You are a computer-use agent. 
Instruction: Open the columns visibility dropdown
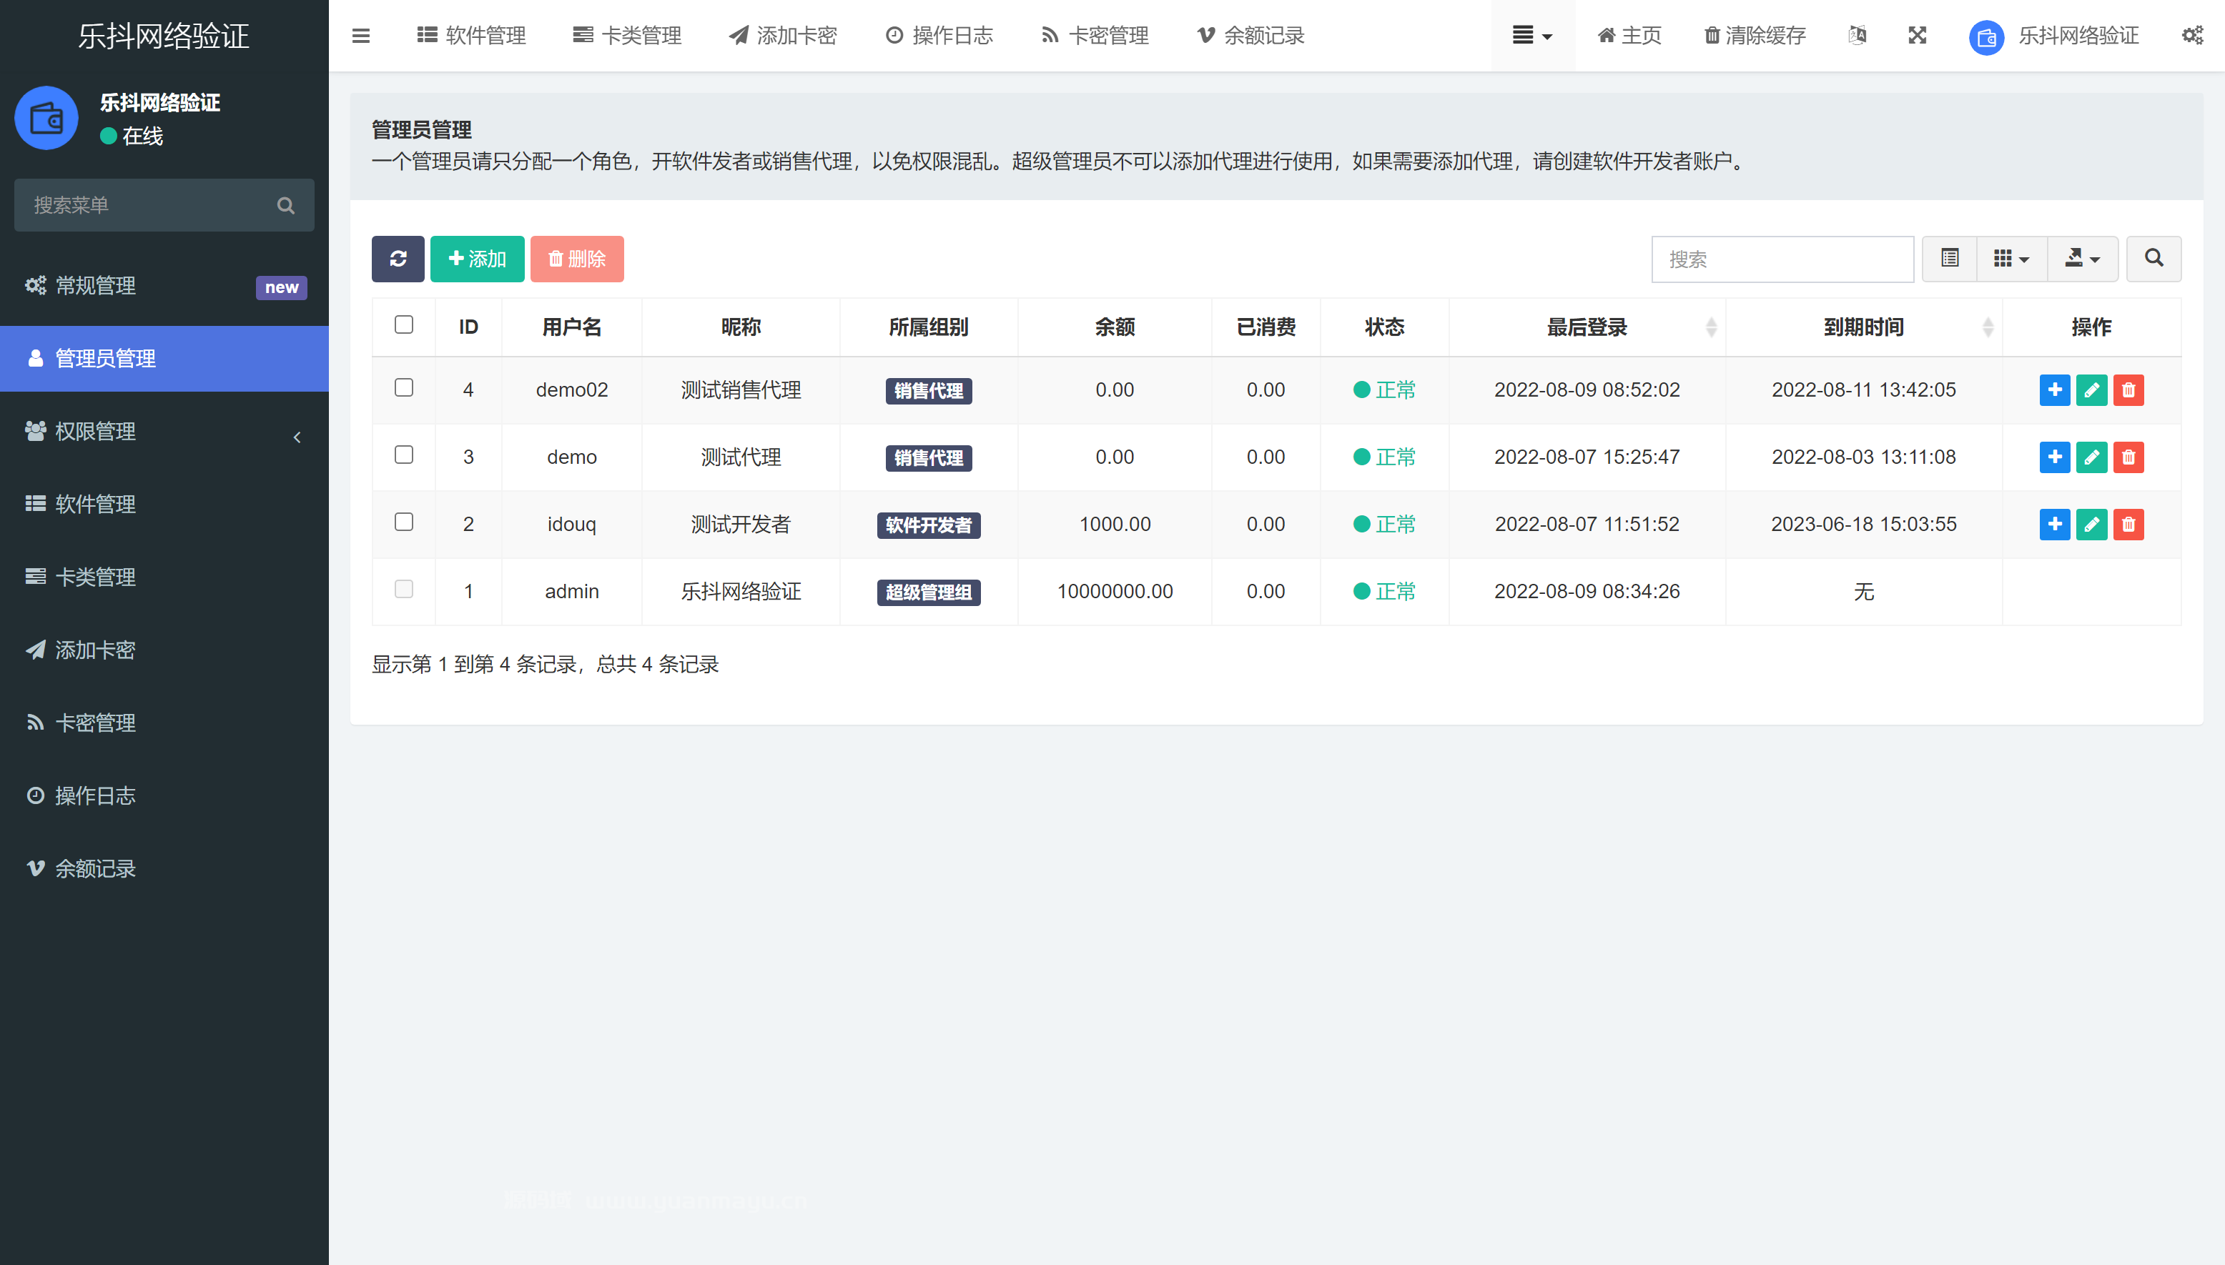point(2011,259)
